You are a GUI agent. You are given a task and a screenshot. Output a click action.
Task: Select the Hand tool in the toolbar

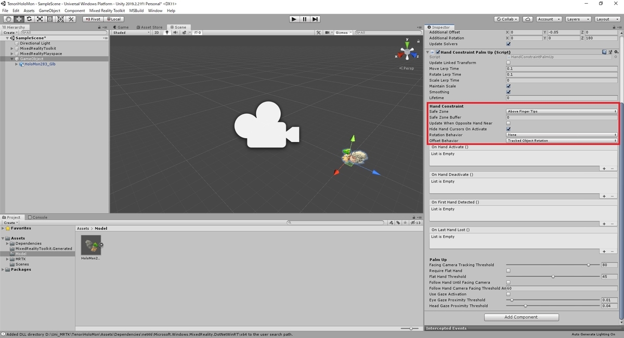(x=8, y=19)
